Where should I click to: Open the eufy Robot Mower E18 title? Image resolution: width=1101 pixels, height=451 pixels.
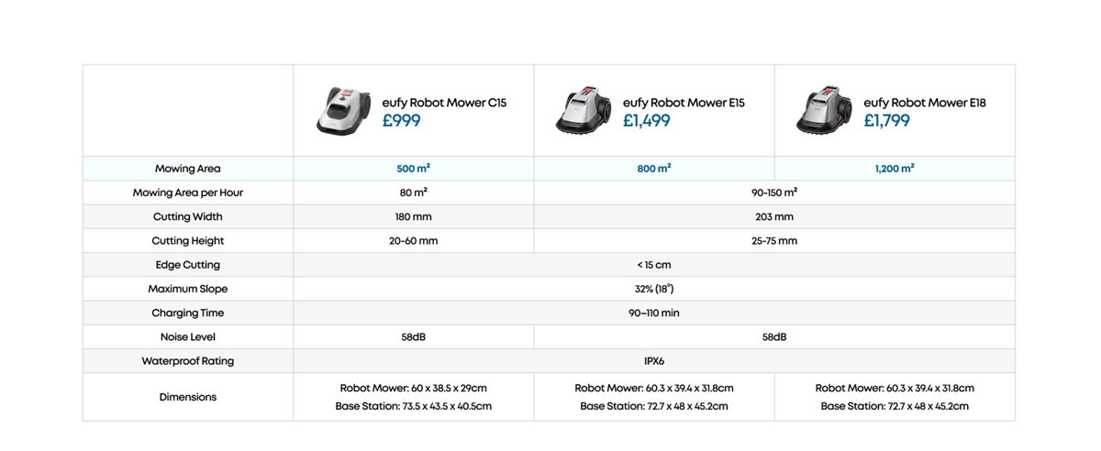(x=925, y=103)
